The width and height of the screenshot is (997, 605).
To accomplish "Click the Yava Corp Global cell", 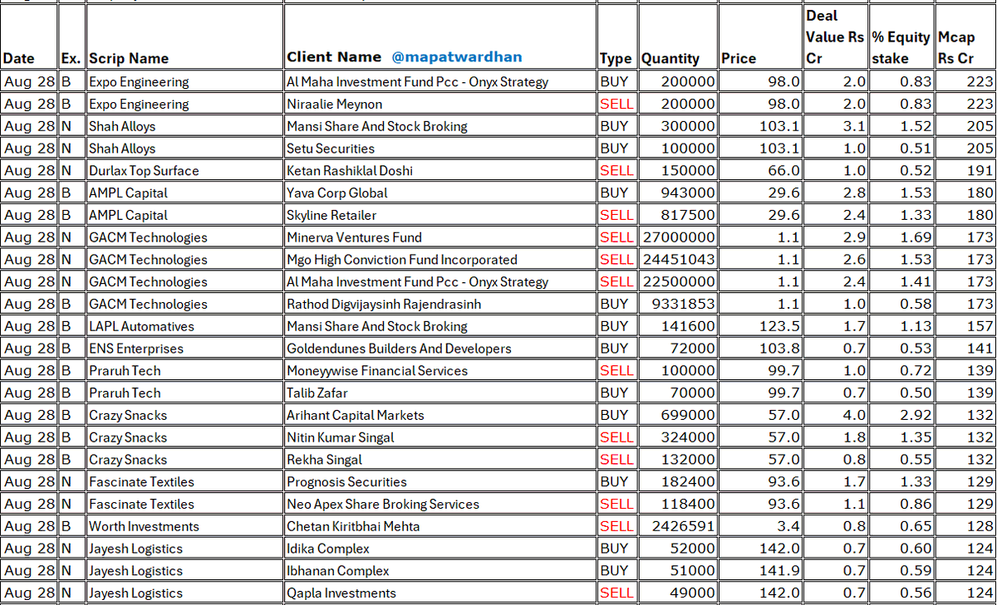I will point(440,193).
